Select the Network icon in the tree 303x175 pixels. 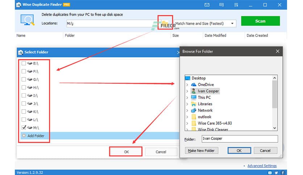[194, 110]
